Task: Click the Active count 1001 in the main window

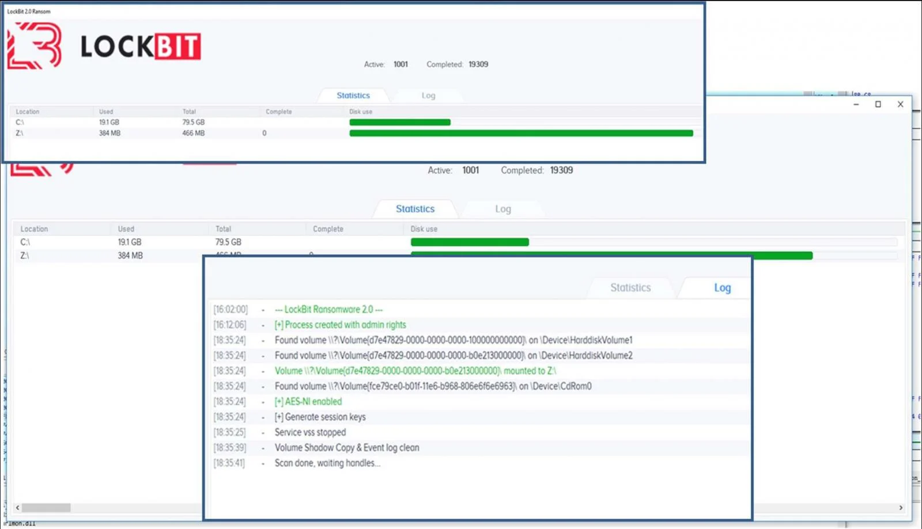Action: (470, 170)
